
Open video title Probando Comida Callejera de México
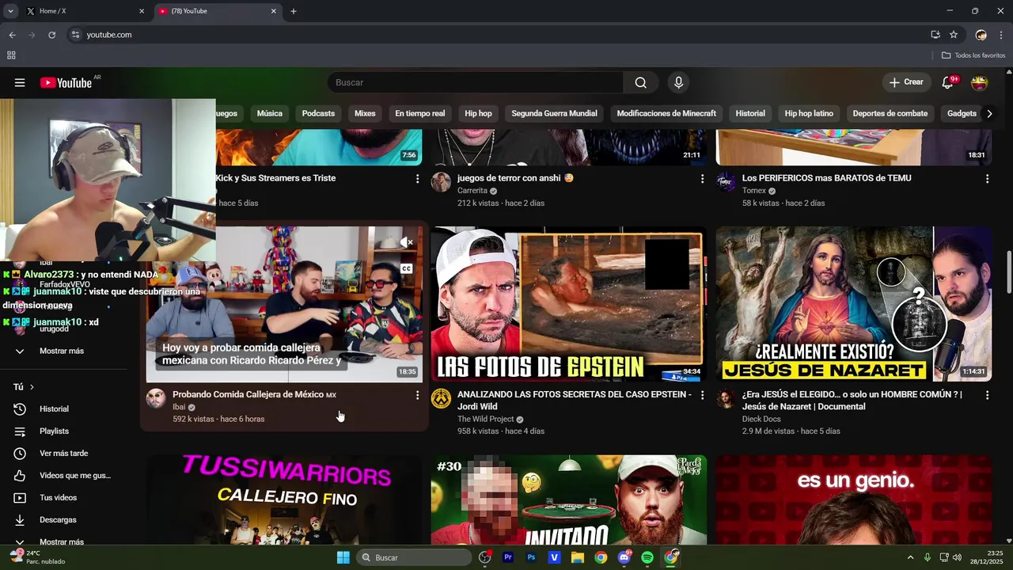click(x=254, y=394)
